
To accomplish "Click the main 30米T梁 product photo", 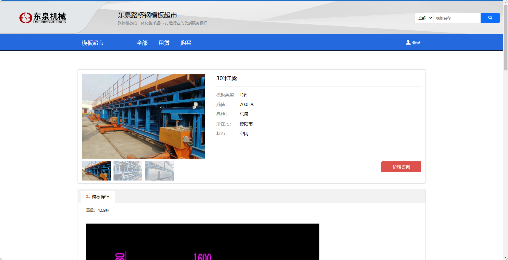I will (x=144, y=116).
